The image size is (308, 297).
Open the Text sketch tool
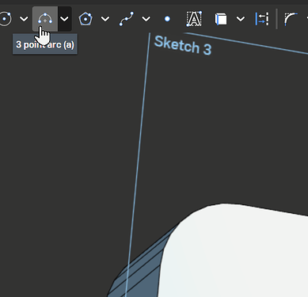(x=194, y=19)
